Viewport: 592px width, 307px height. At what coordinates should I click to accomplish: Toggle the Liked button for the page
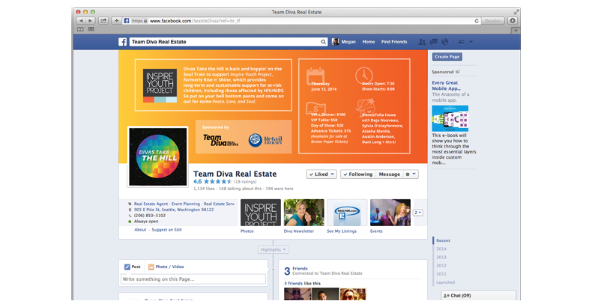321,174
